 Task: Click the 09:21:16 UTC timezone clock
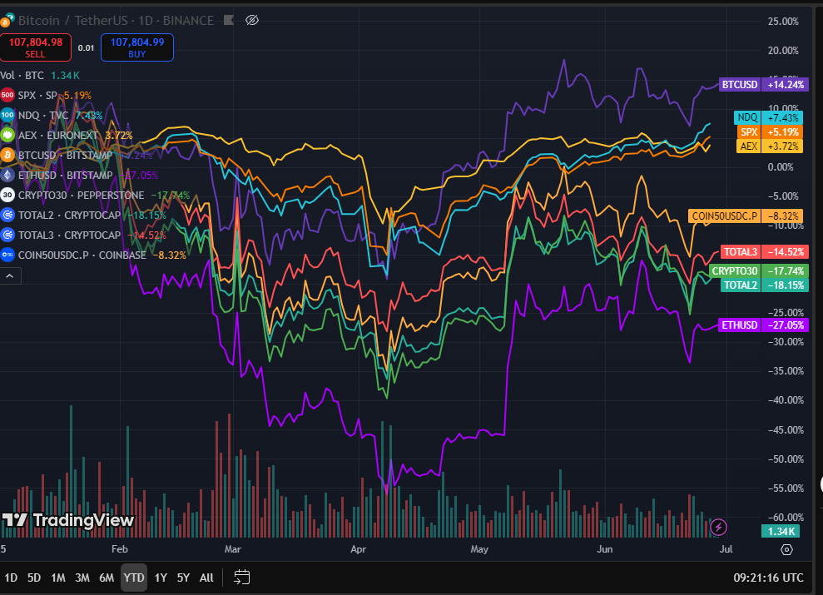(768, 578)
